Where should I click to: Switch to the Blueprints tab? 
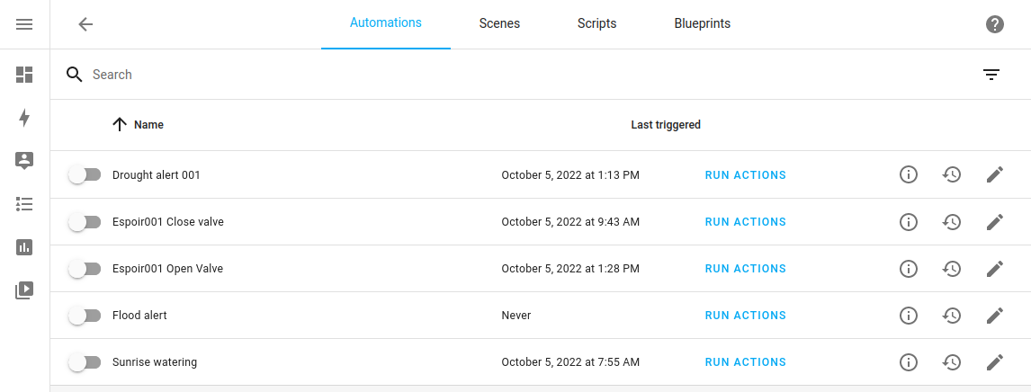pos(702,24)
